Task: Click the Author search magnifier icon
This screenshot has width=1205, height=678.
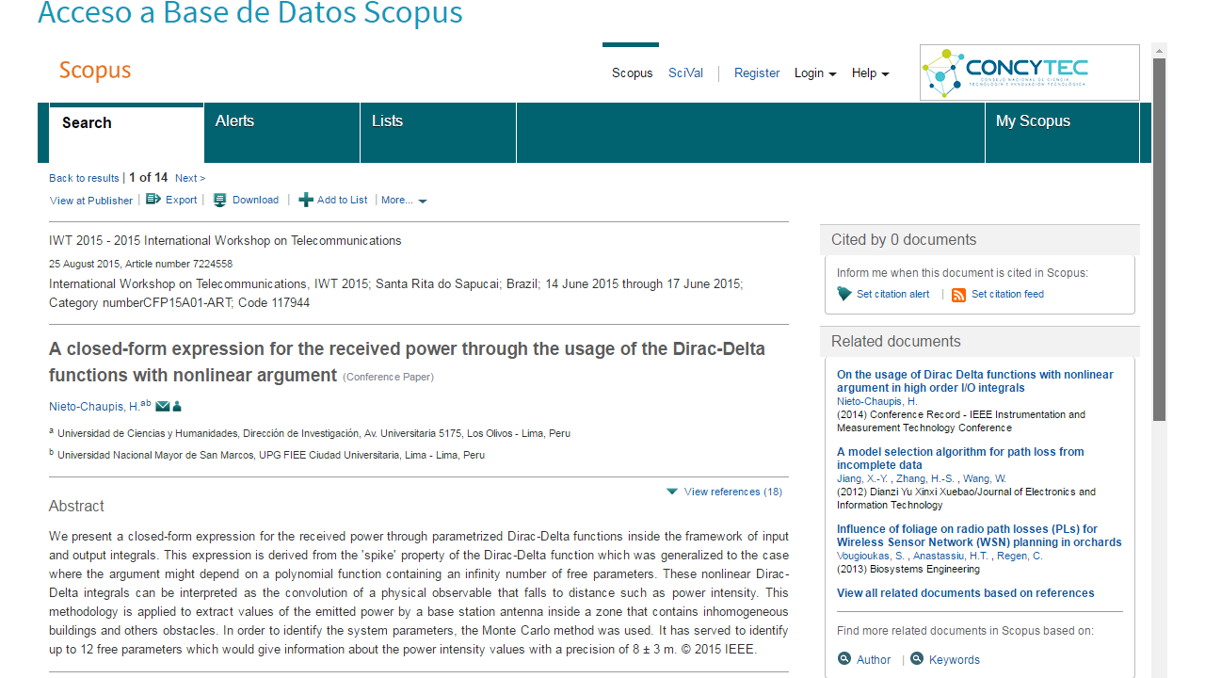Action: pyautogui.click(x=844, y=659)
